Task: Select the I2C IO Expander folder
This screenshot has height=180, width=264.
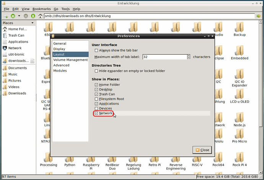Action: click(x=240, y=78)
